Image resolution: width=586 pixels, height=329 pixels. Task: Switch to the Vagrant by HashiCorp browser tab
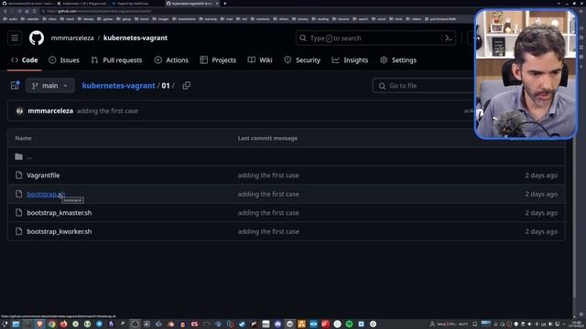(136, 4)
